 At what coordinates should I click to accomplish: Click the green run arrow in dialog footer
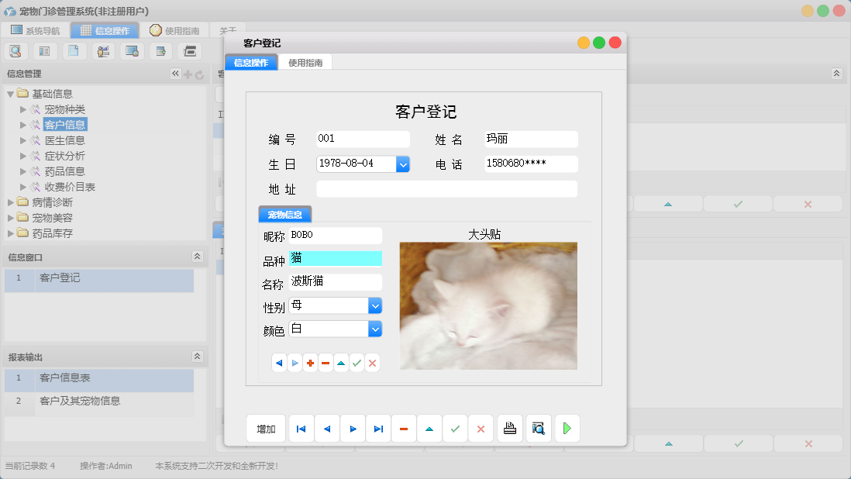tap(567, 428)
